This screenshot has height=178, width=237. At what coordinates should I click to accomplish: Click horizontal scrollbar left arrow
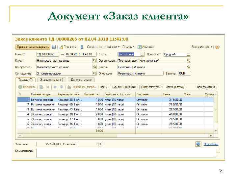point(20,135)
